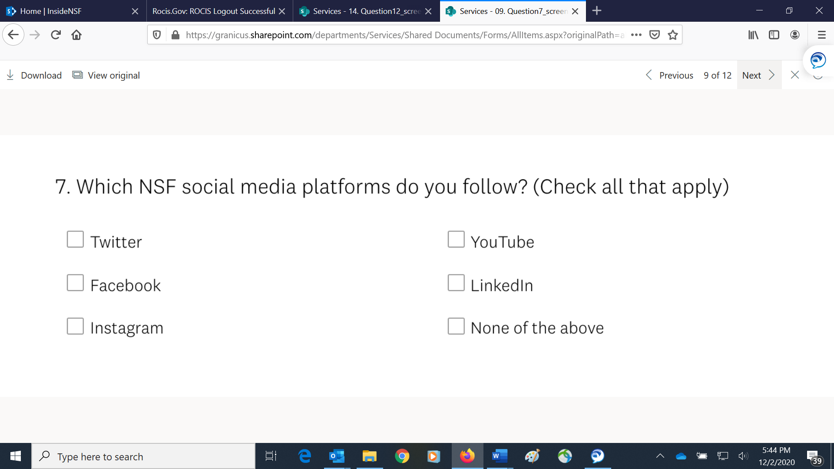The height and width of the screenshot is (469, 834).
Task: Save page to Pocket
Action: pyautogui.click(x=655, y=35)
